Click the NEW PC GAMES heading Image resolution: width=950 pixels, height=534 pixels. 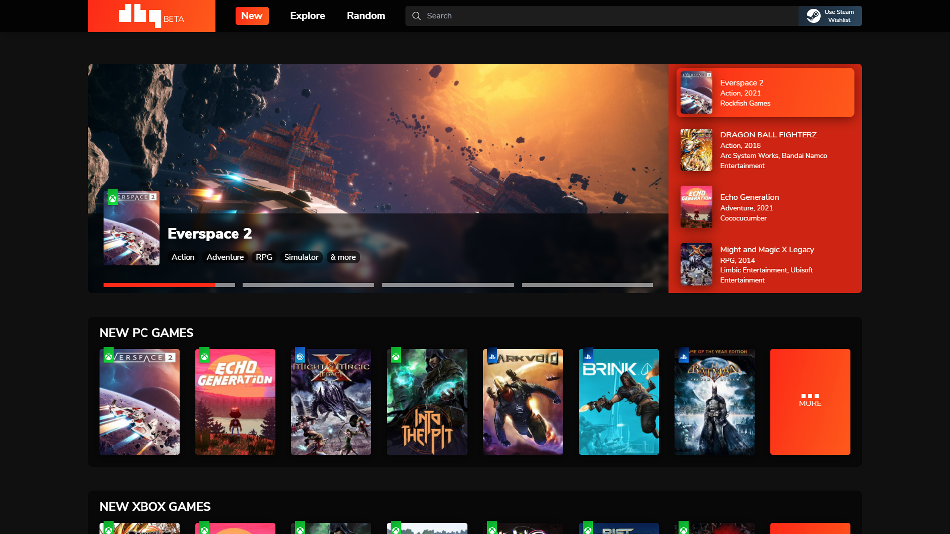pos(146,333)
